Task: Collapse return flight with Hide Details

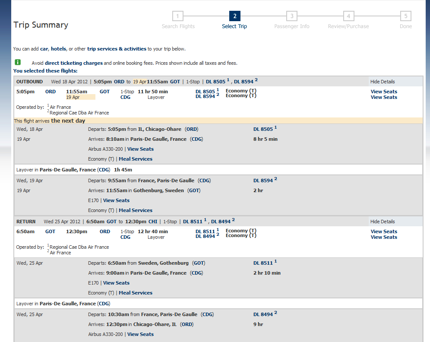Action: click(382, 222)
